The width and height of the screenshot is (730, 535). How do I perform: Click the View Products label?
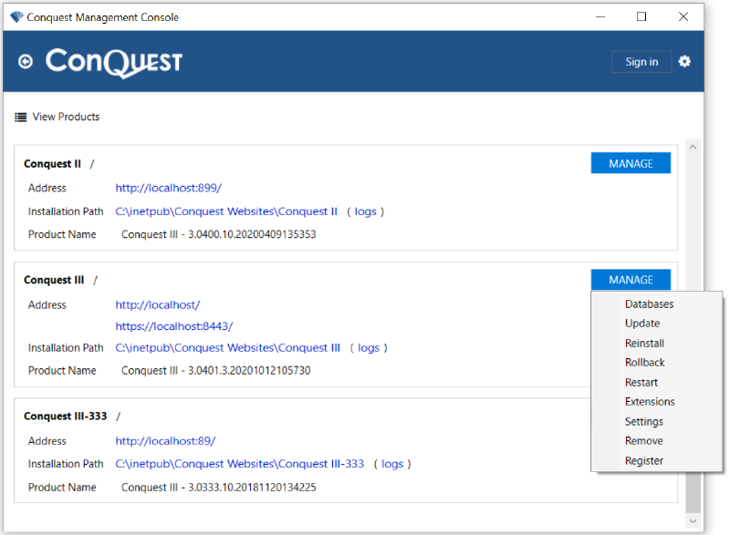tap(66, 117)
